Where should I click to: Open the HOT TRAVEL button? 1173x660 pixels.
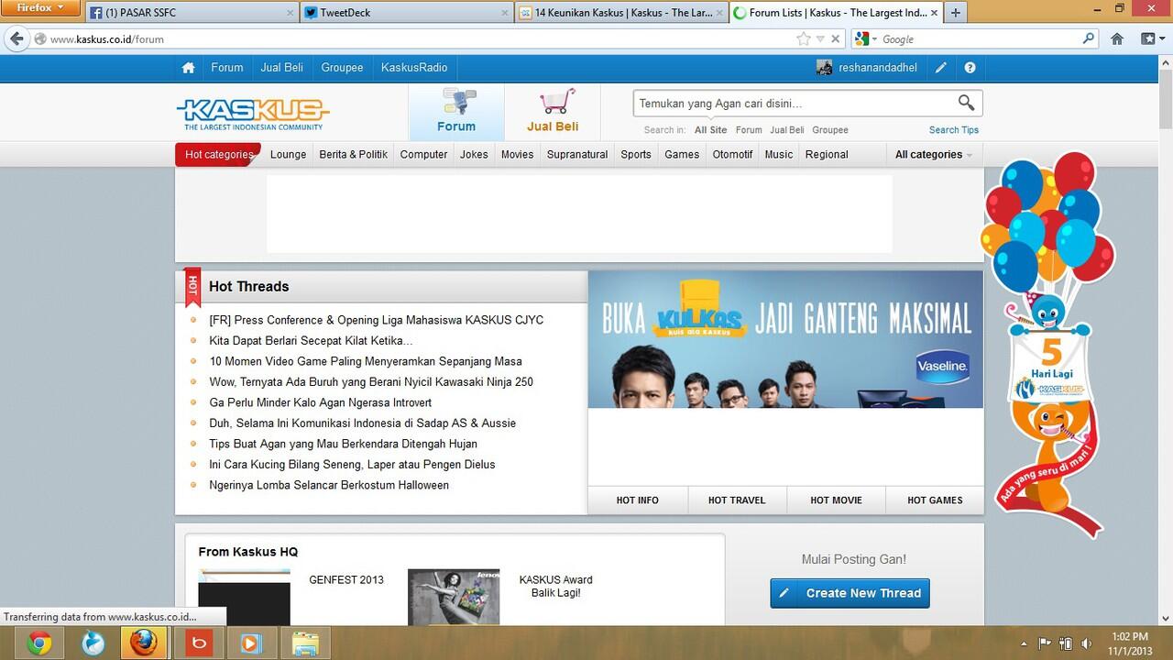[x=736, y=500]
